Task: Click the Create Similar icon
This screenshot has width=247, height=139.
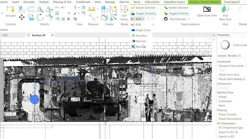Action: coord(113,17)
